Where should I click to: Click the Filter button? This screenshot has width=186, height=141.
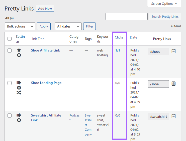pos(89,26)
